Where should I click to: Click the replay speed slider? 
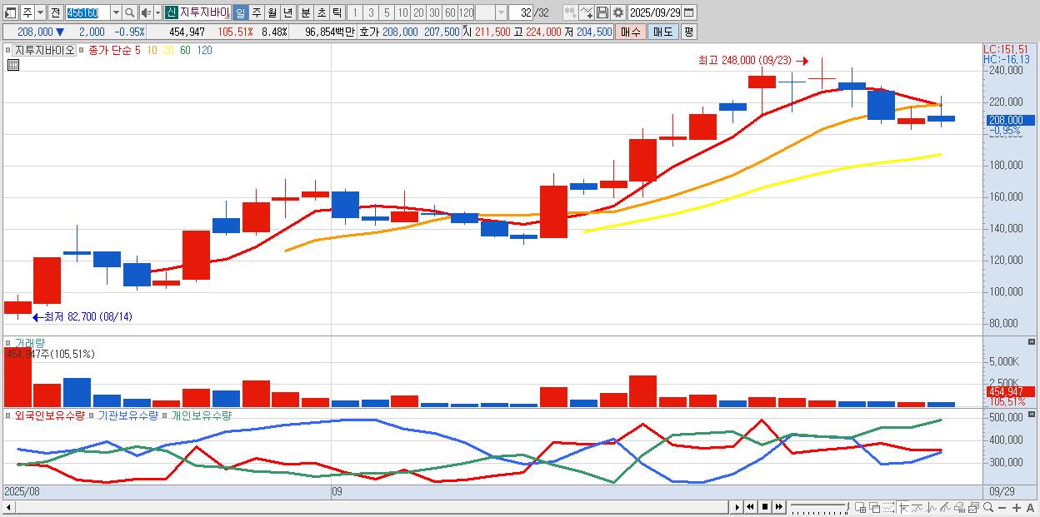(x=819, y=507)
